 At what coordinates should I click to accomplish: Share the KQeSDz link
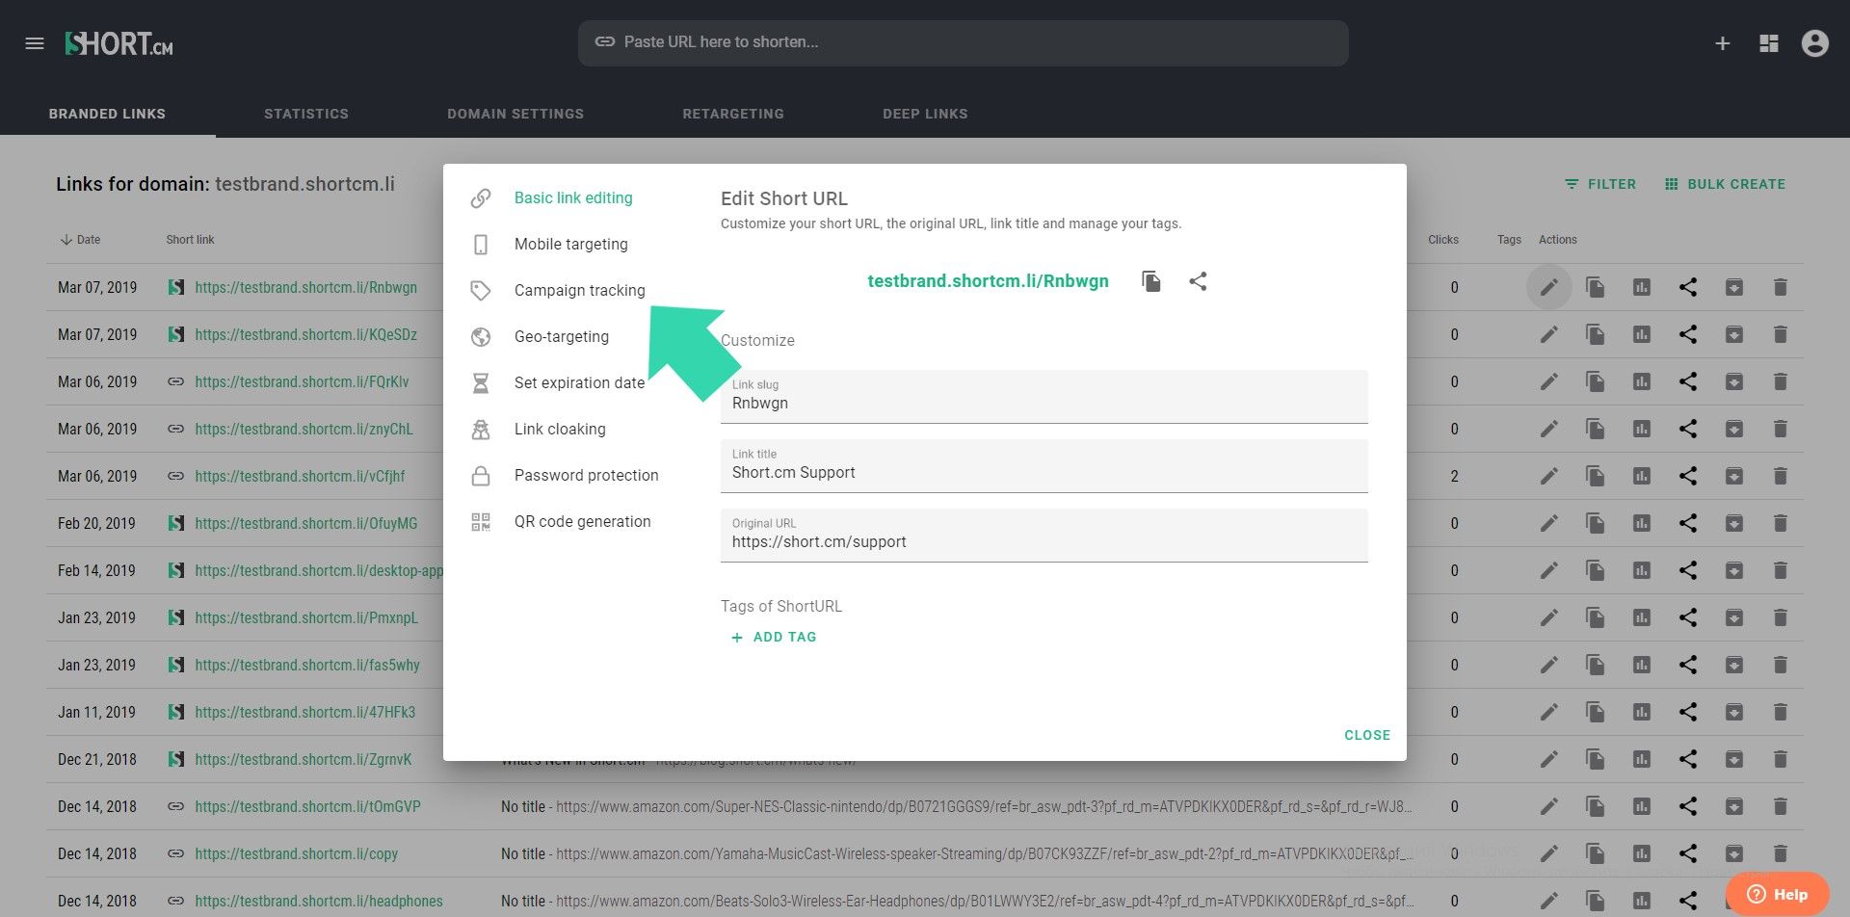point(1688,334)
